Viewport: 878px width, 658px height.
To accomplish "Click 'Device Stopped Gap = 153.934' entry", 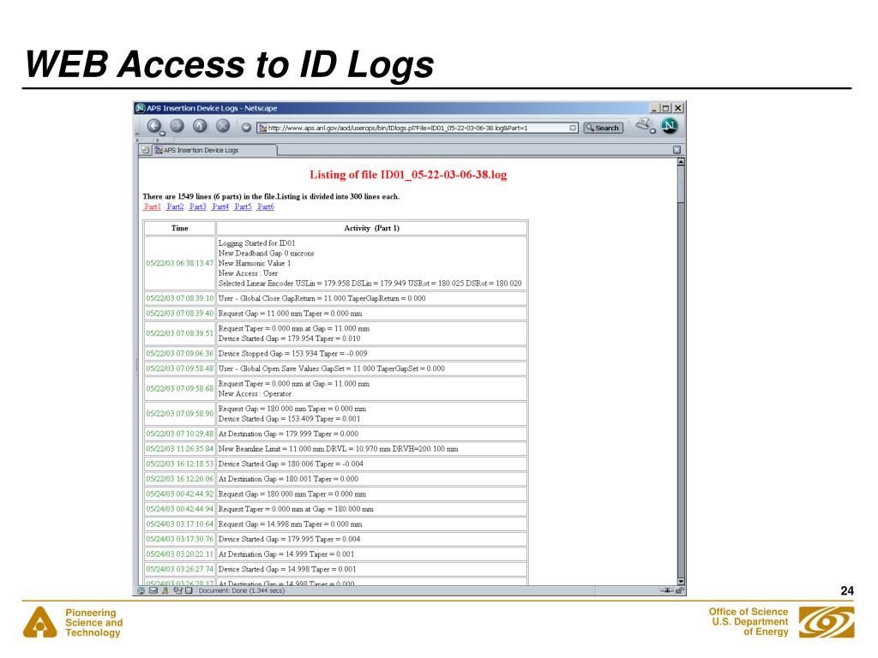I will tap(293, 354).
